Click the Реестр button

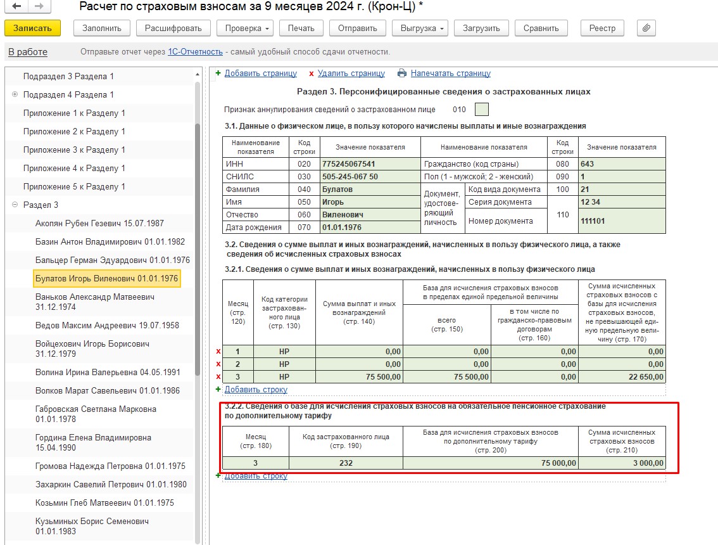(x=603, y=28)
